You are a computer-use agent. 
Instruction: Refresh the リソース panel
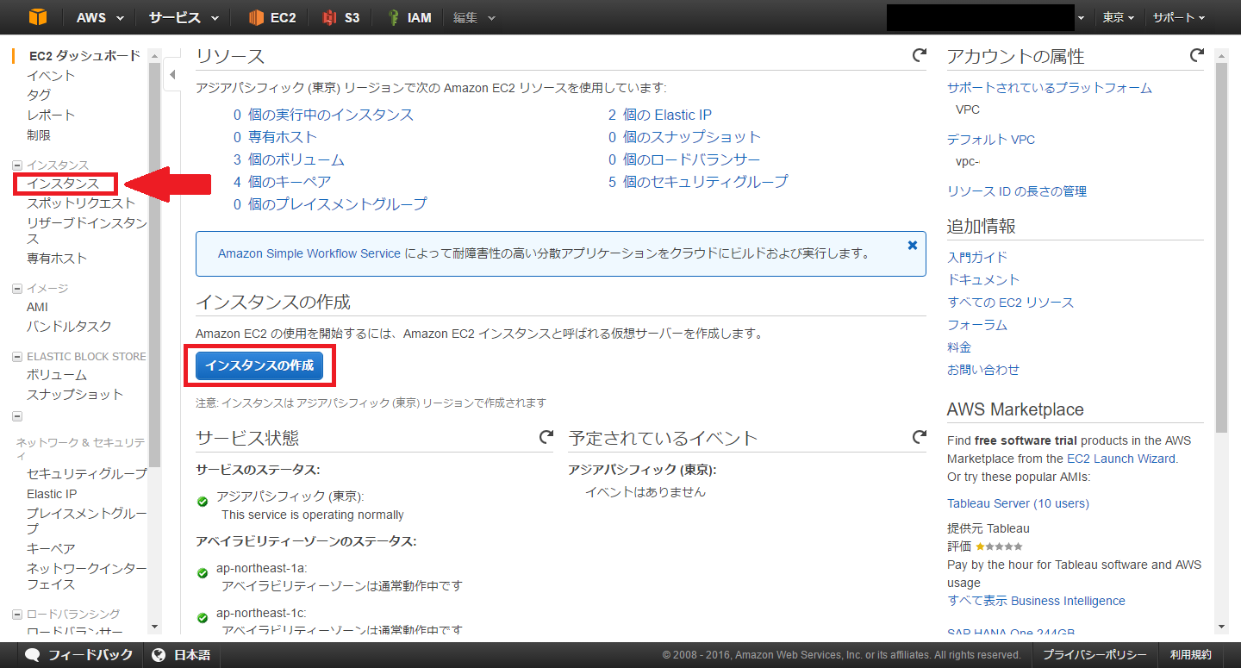click(x=920, y=56)
